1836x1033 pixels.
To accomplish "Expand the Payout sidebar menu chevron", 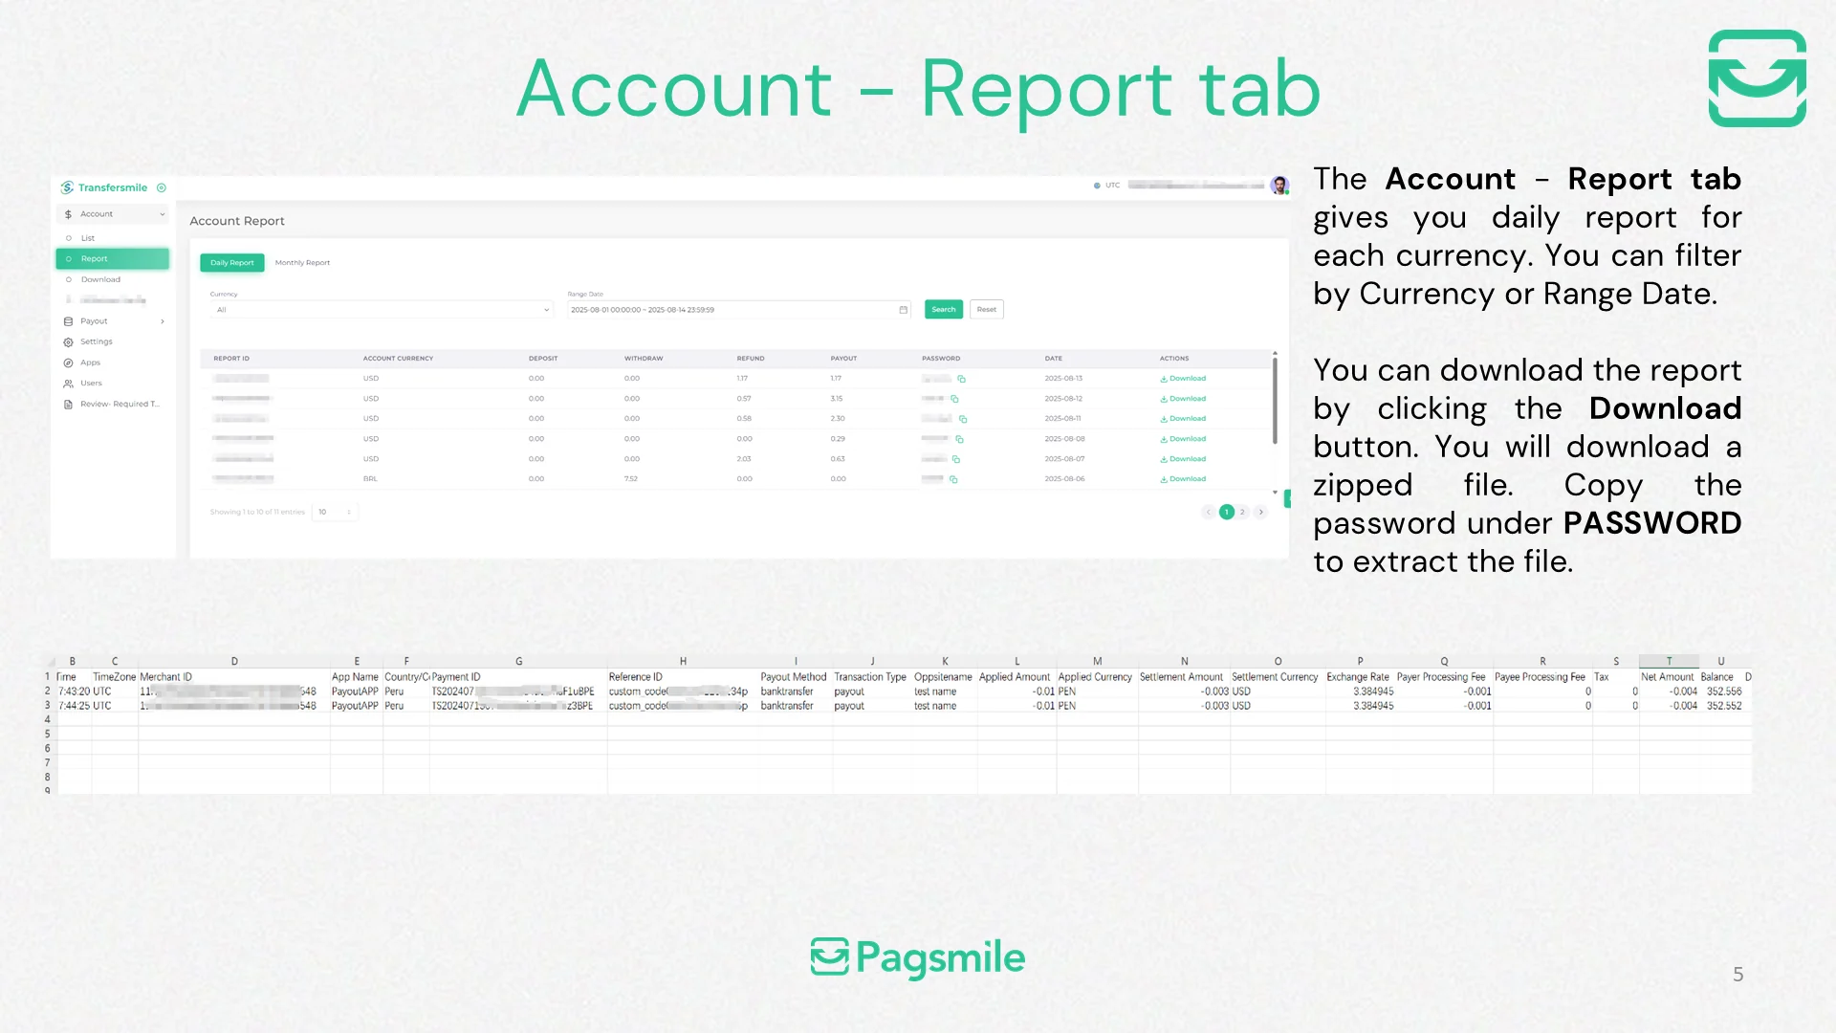I will [163, 321].
